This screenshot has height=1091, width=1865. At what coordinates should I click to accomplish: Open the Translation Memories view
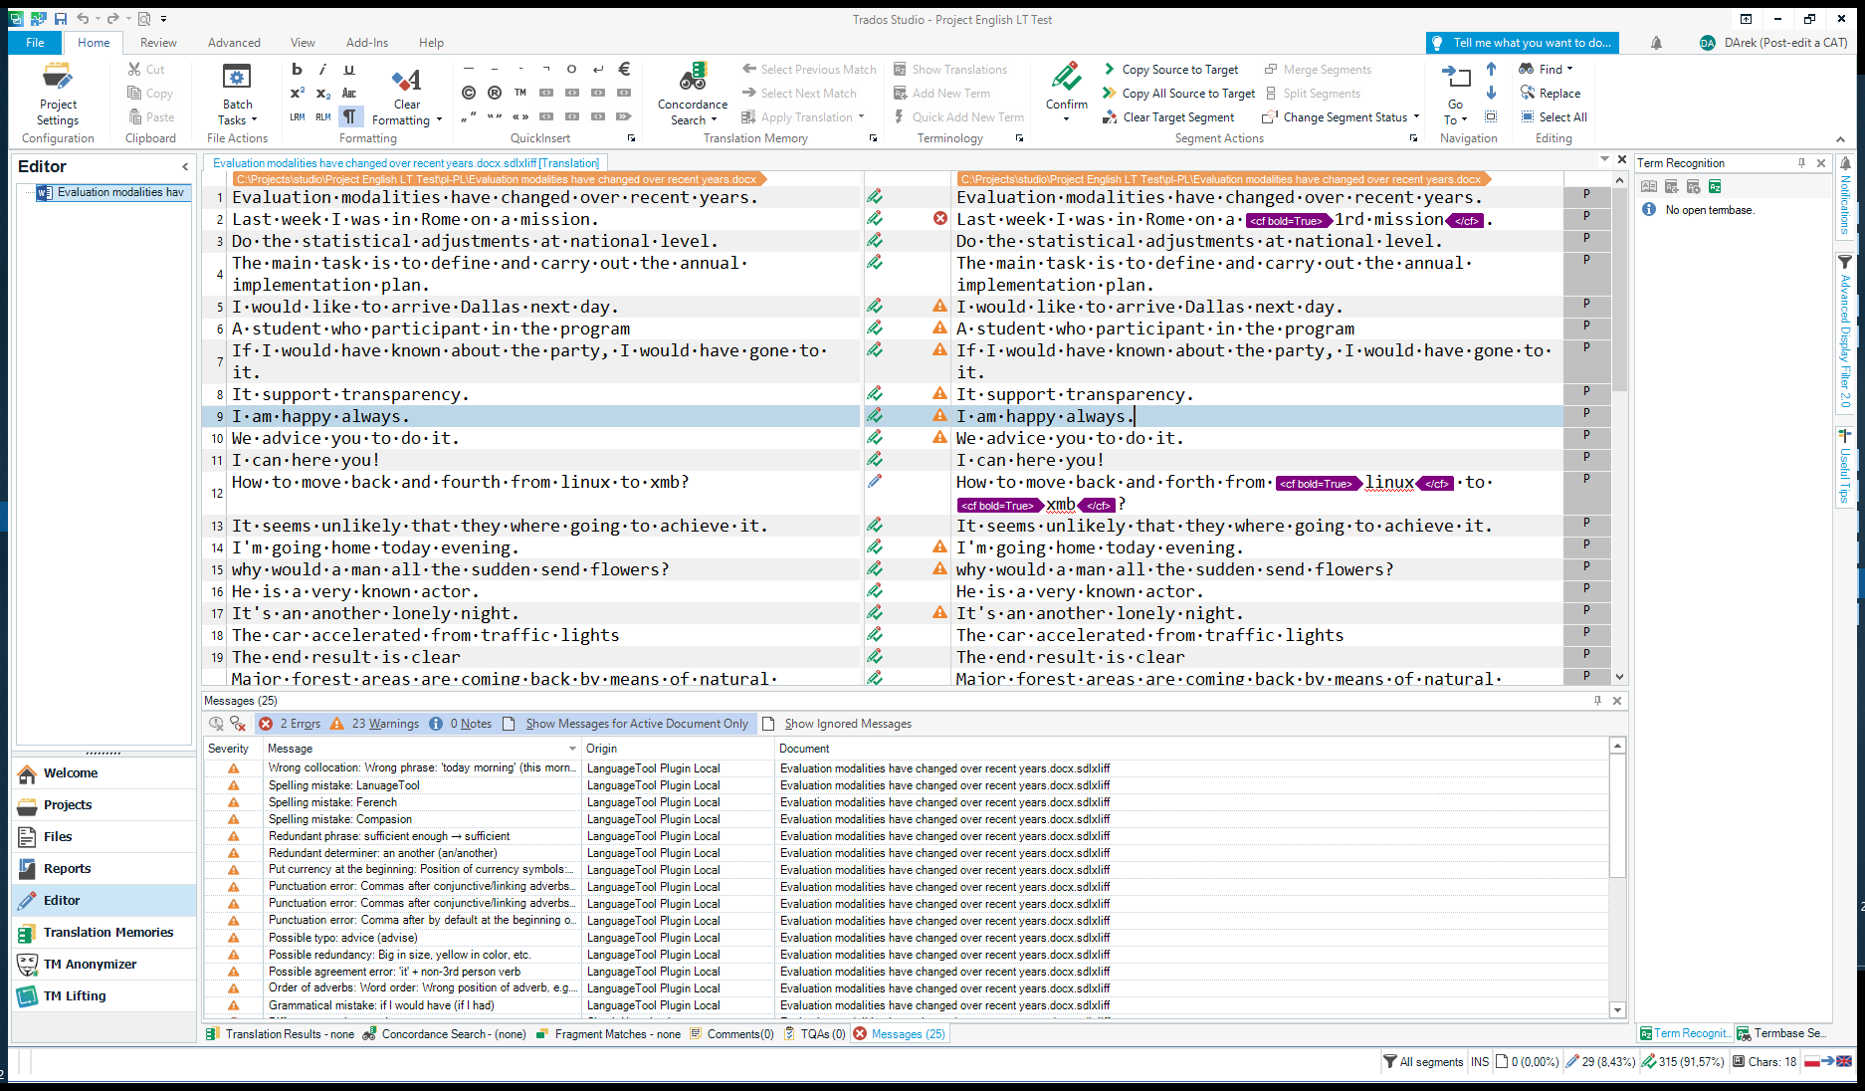pyautogui.click(x=107, y=933)
